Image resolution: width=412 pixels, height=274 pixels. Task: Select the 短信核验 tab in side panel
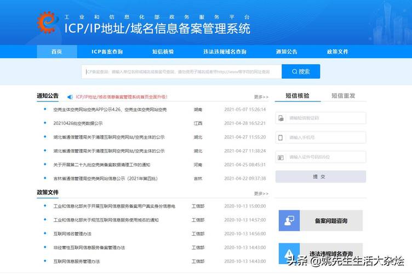point(297,96)
